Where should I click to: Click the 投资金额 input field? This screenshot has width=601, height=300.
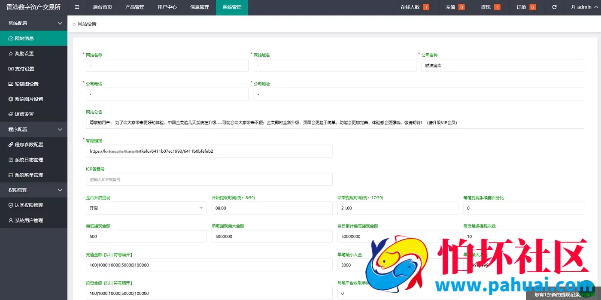(x=209, y=294)
